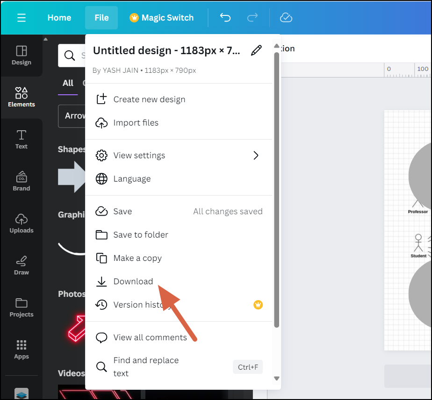Image resolution: width=432 pixels, height=400 pixels.
Task: Open the Projects panel
Action: 21,307
